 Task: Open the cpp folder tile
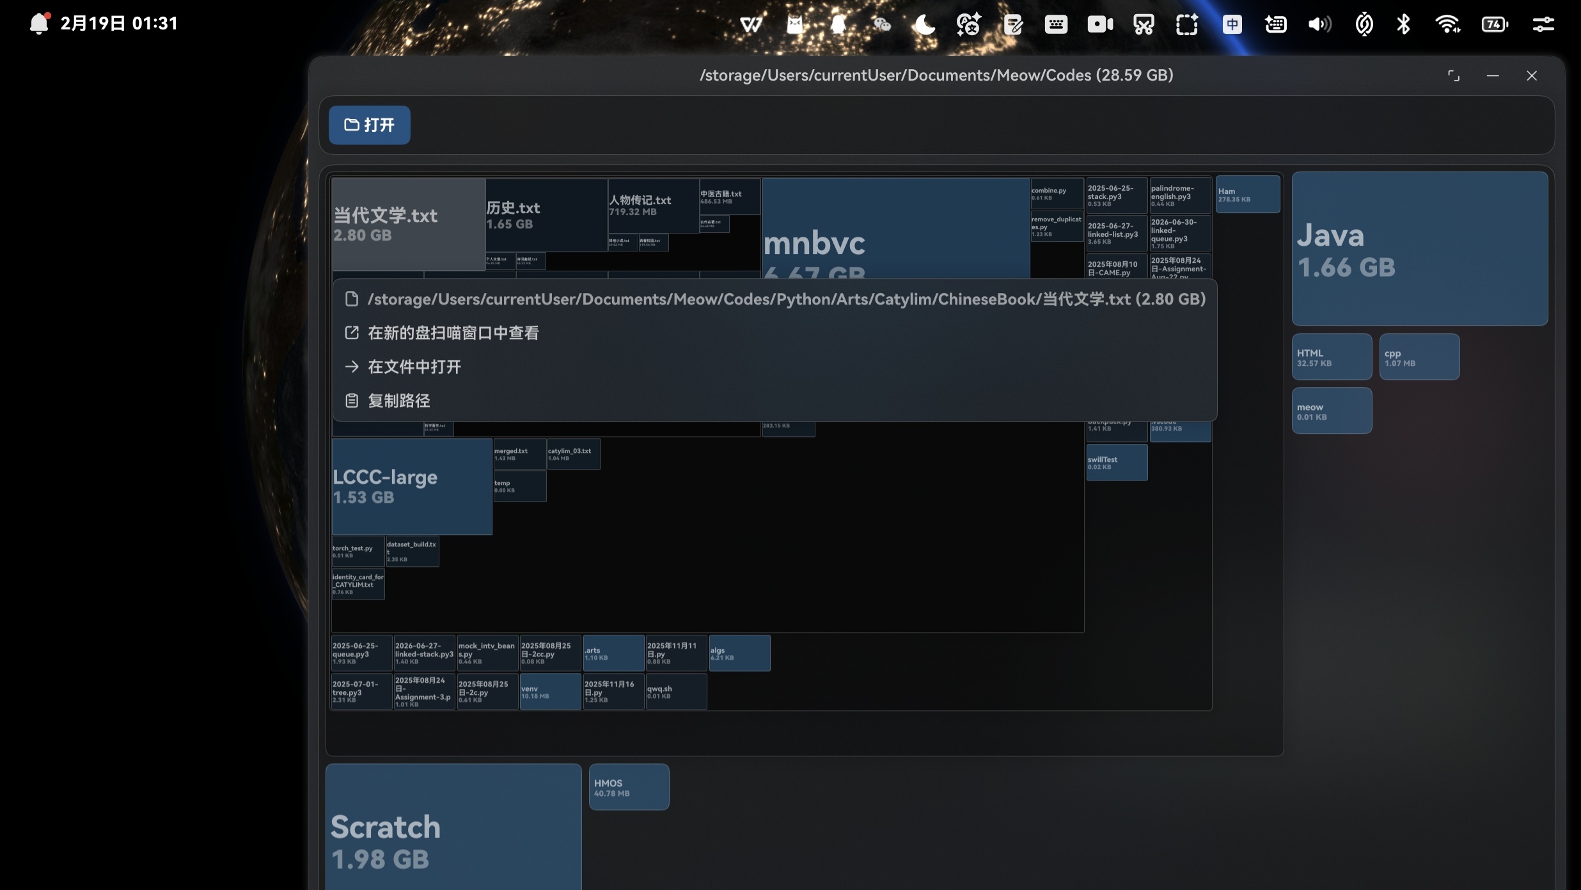coord(1419,357)
